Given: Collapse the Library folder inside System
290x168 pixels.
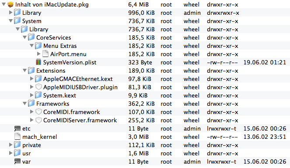Looking at the screenshot, I should tap(18, 29).
